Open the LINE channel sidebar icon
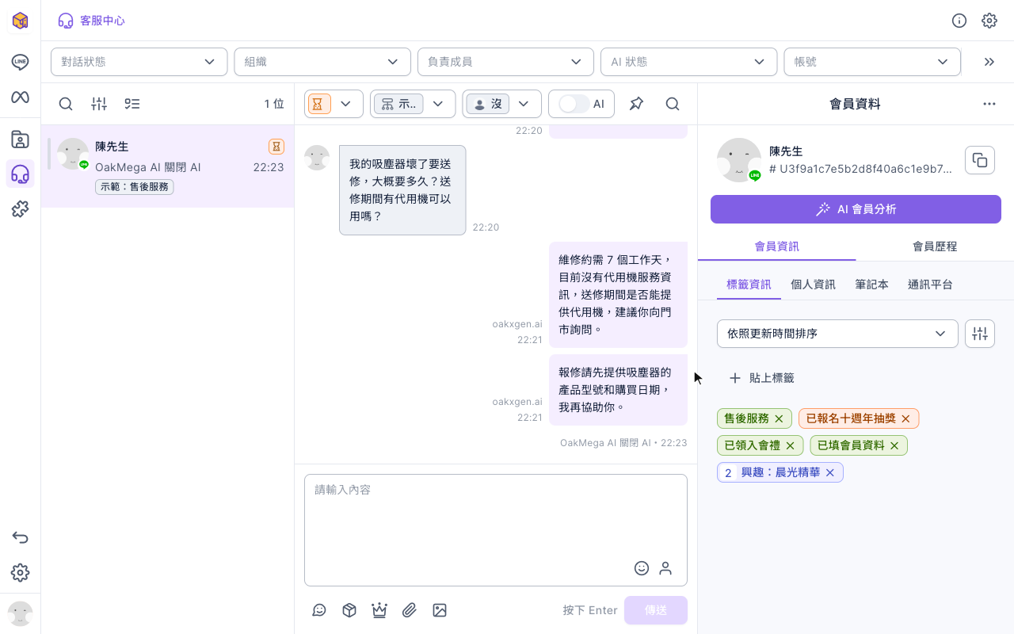The width and height of the screenshot is (1014, 634). [20, 62]
